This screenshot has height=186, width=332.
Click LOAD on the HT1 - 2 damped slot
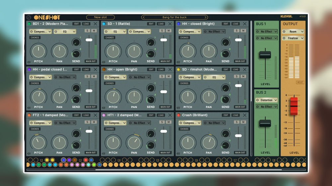pos(161,115)
